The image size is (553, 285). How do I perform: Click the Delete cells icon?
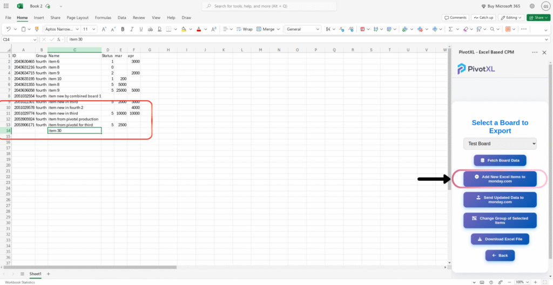pyautogui.click(x=420, y=29)
